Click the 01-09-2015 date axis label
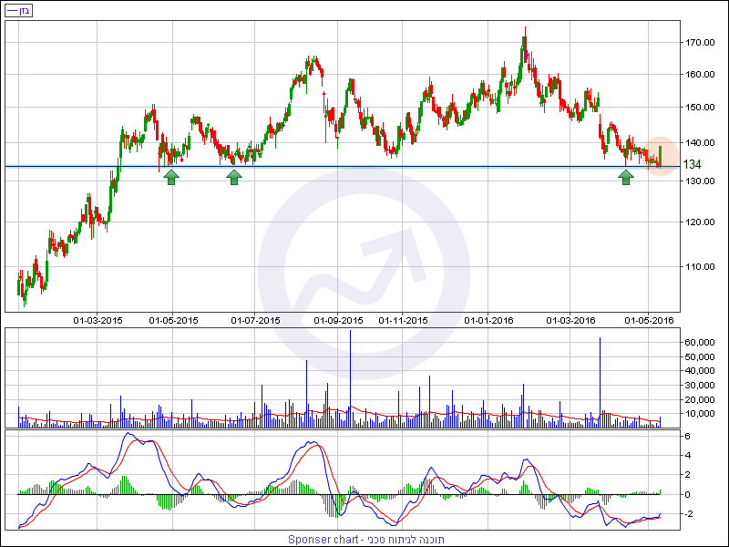 coord(338,321)
